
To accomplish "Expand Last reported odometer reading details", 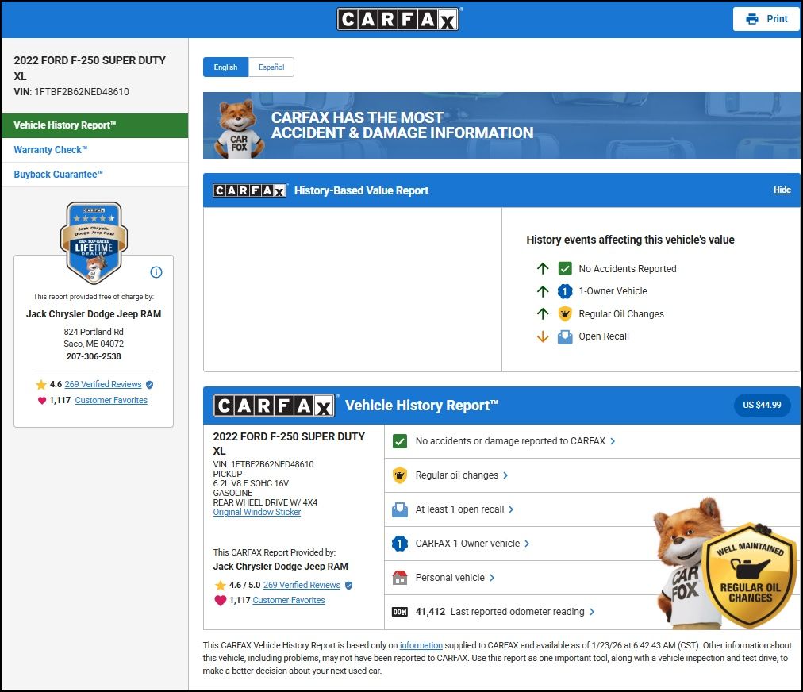I will point(521,612).
